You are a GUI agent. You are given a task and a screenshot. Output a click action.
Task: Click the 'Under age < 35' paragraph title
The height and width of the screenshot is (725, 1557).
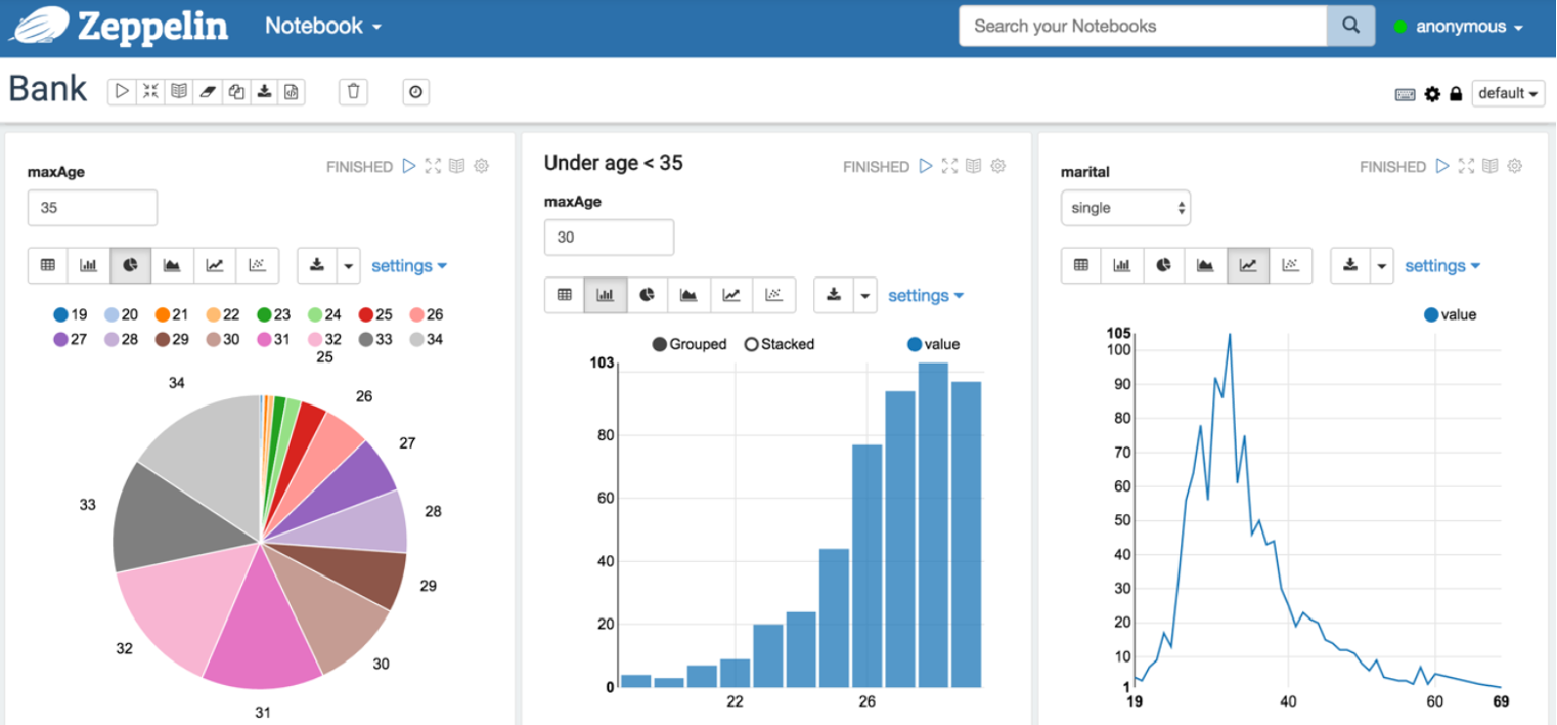(x=613, y=163)
